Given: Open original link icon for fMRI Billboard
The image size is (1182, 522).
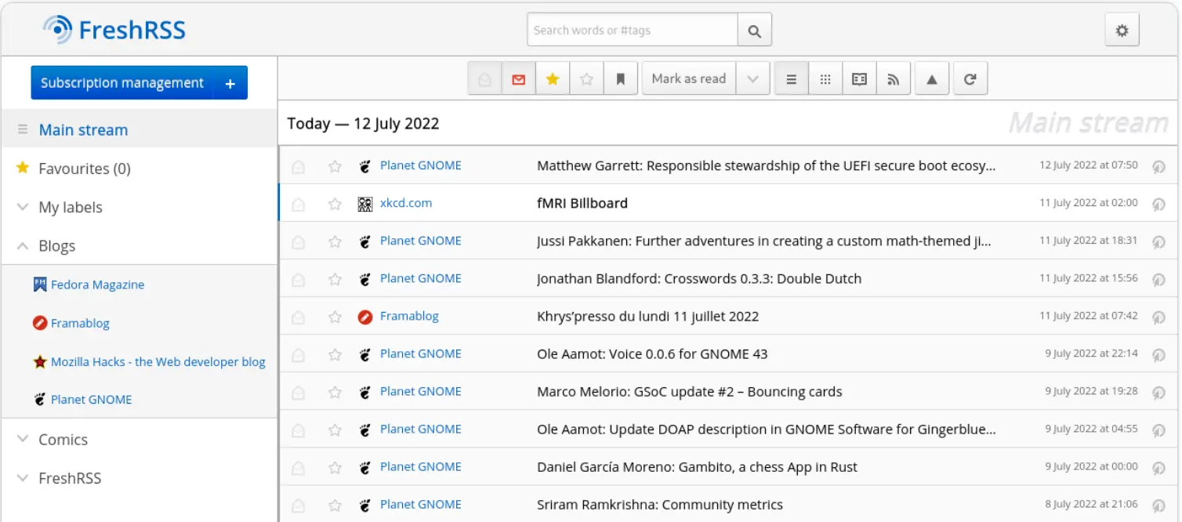Looking at the screenshot, I should coord(1158,204).
